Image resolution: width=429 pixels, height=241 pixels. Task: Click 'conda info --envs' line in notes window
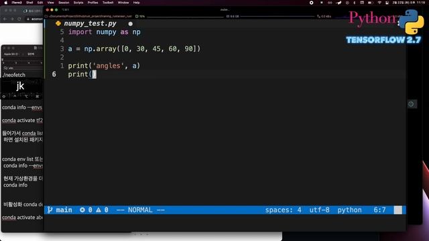point(22,107)
